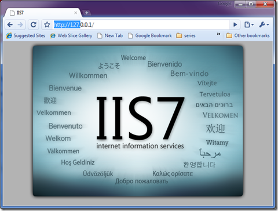Click the 'Bem-vindo' text
278x211 pixels.
point(189,74)
